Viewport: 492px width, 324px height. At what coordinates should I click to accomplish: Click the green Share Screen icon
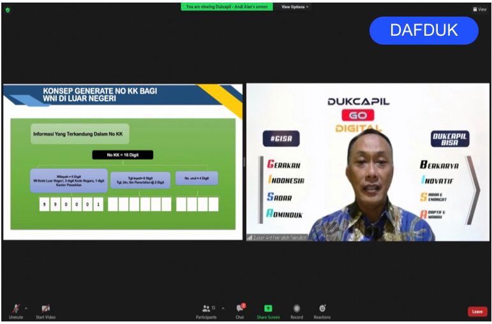[x=268, y=309]
